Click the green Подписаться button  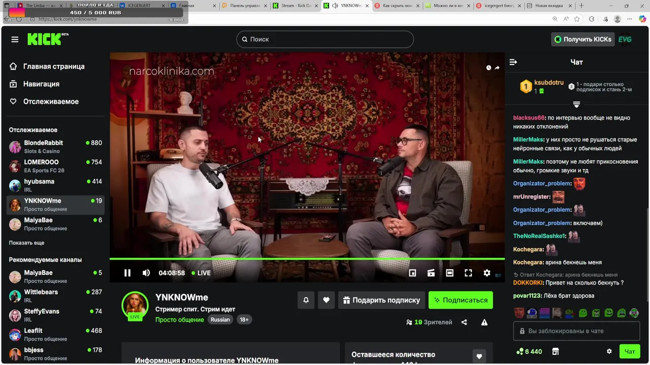point(461,300)
